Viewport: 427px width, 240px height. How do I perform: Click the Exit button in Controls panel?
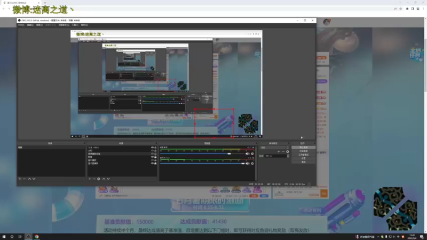point(303,162)
